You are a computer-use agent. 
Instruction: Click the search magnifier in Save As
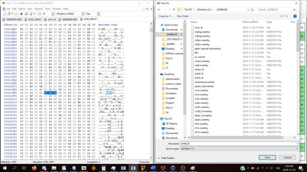click(x=294, y=10)
